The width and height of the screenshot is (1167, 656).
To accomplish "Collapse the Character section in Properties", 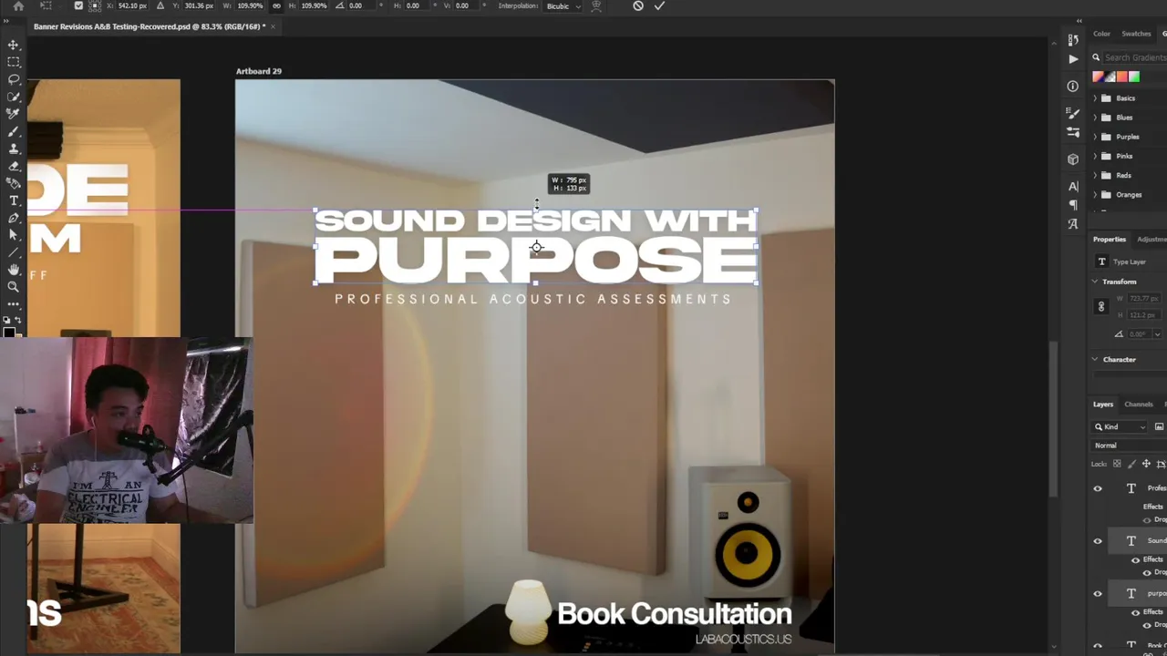I will pyautogui.click(x=1095, y=359).
